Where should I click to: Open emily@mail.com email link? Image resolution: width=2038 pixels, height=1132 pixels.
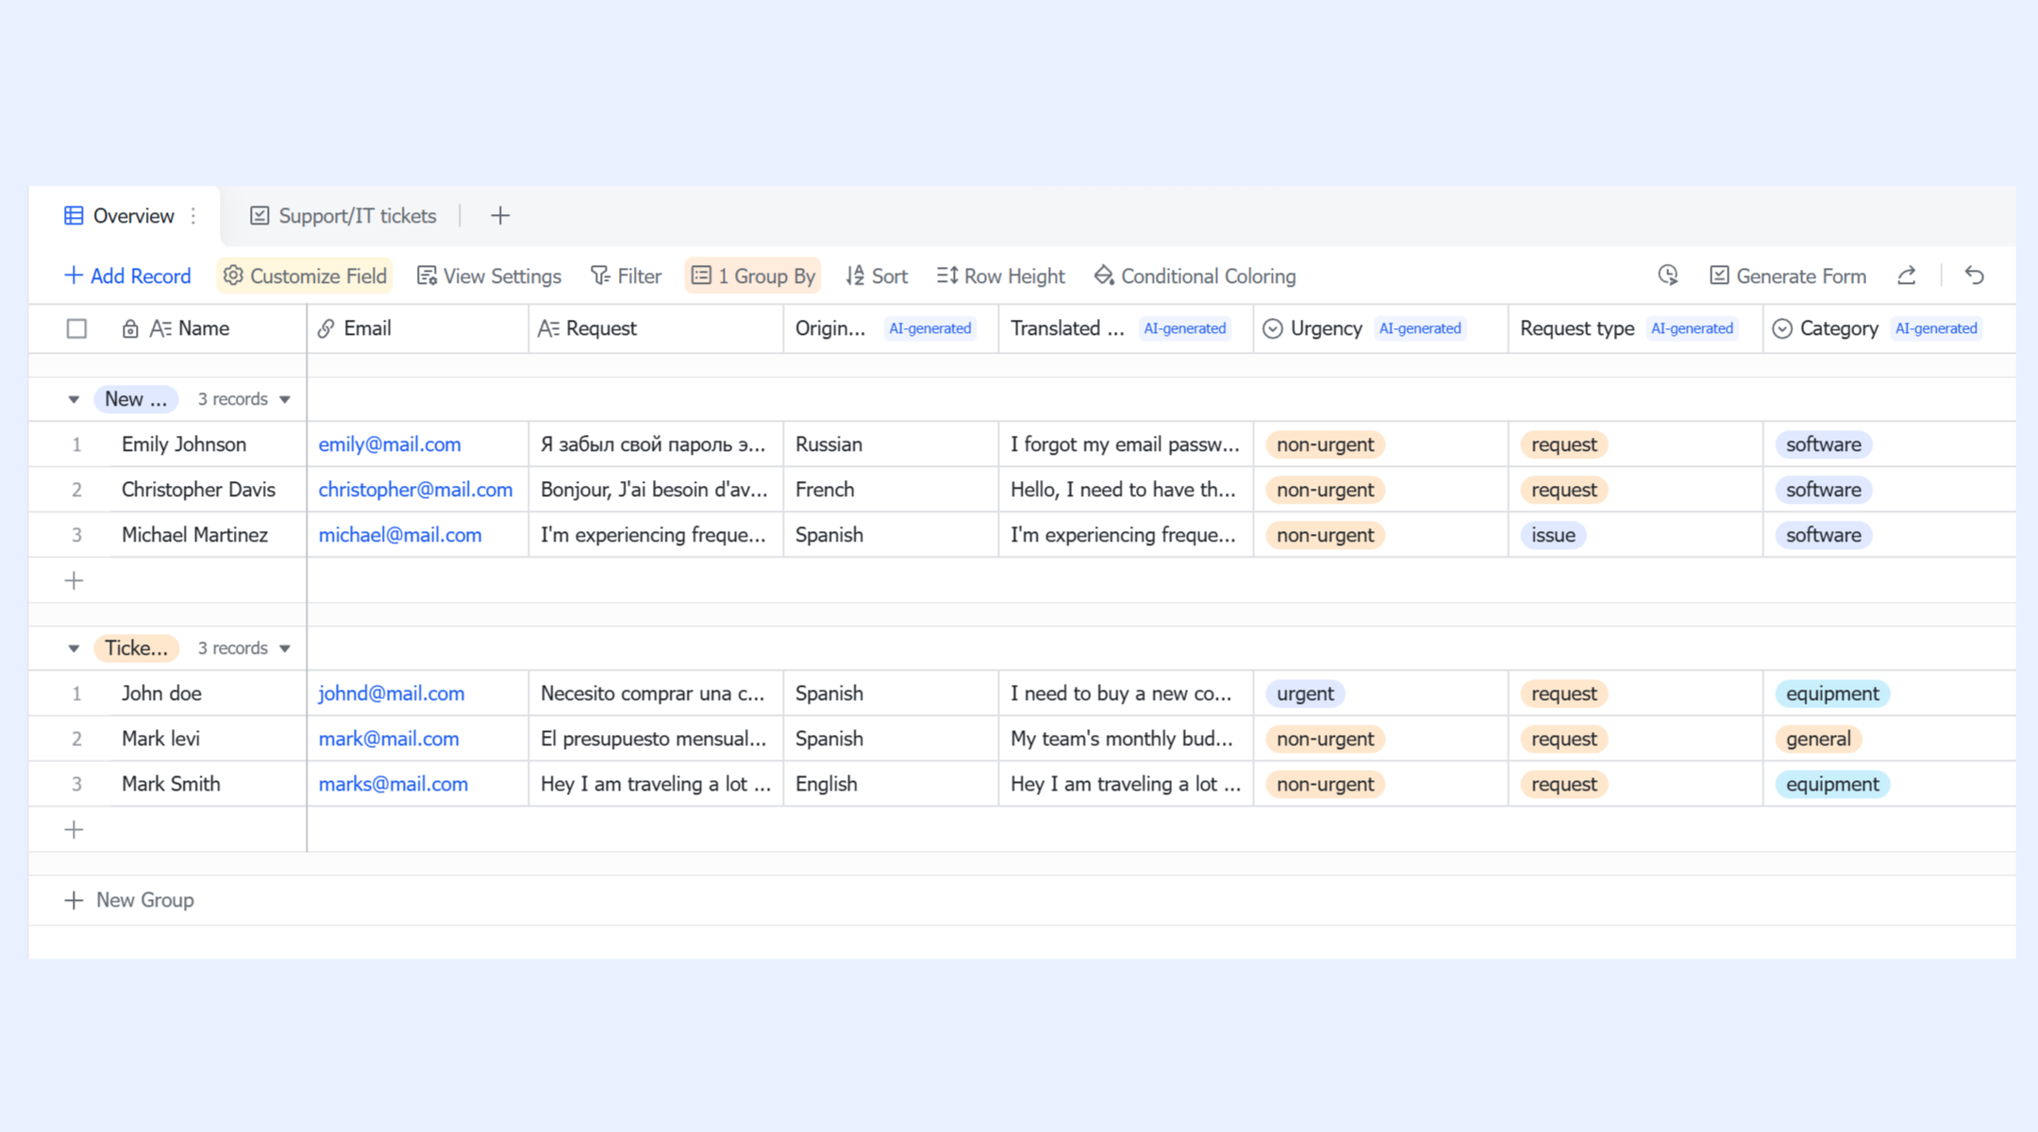pyautogui.click(x=390, y=444)
